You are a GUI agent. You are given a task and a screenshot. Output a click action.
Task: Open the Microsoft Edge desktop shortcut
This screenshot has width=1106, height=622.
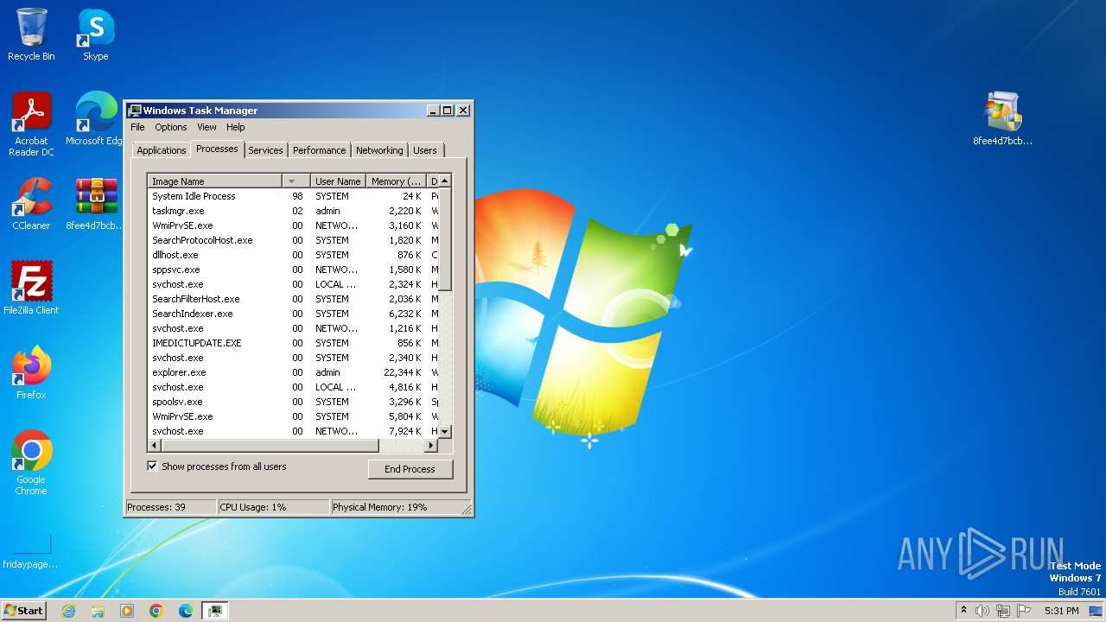pos(96,119)
